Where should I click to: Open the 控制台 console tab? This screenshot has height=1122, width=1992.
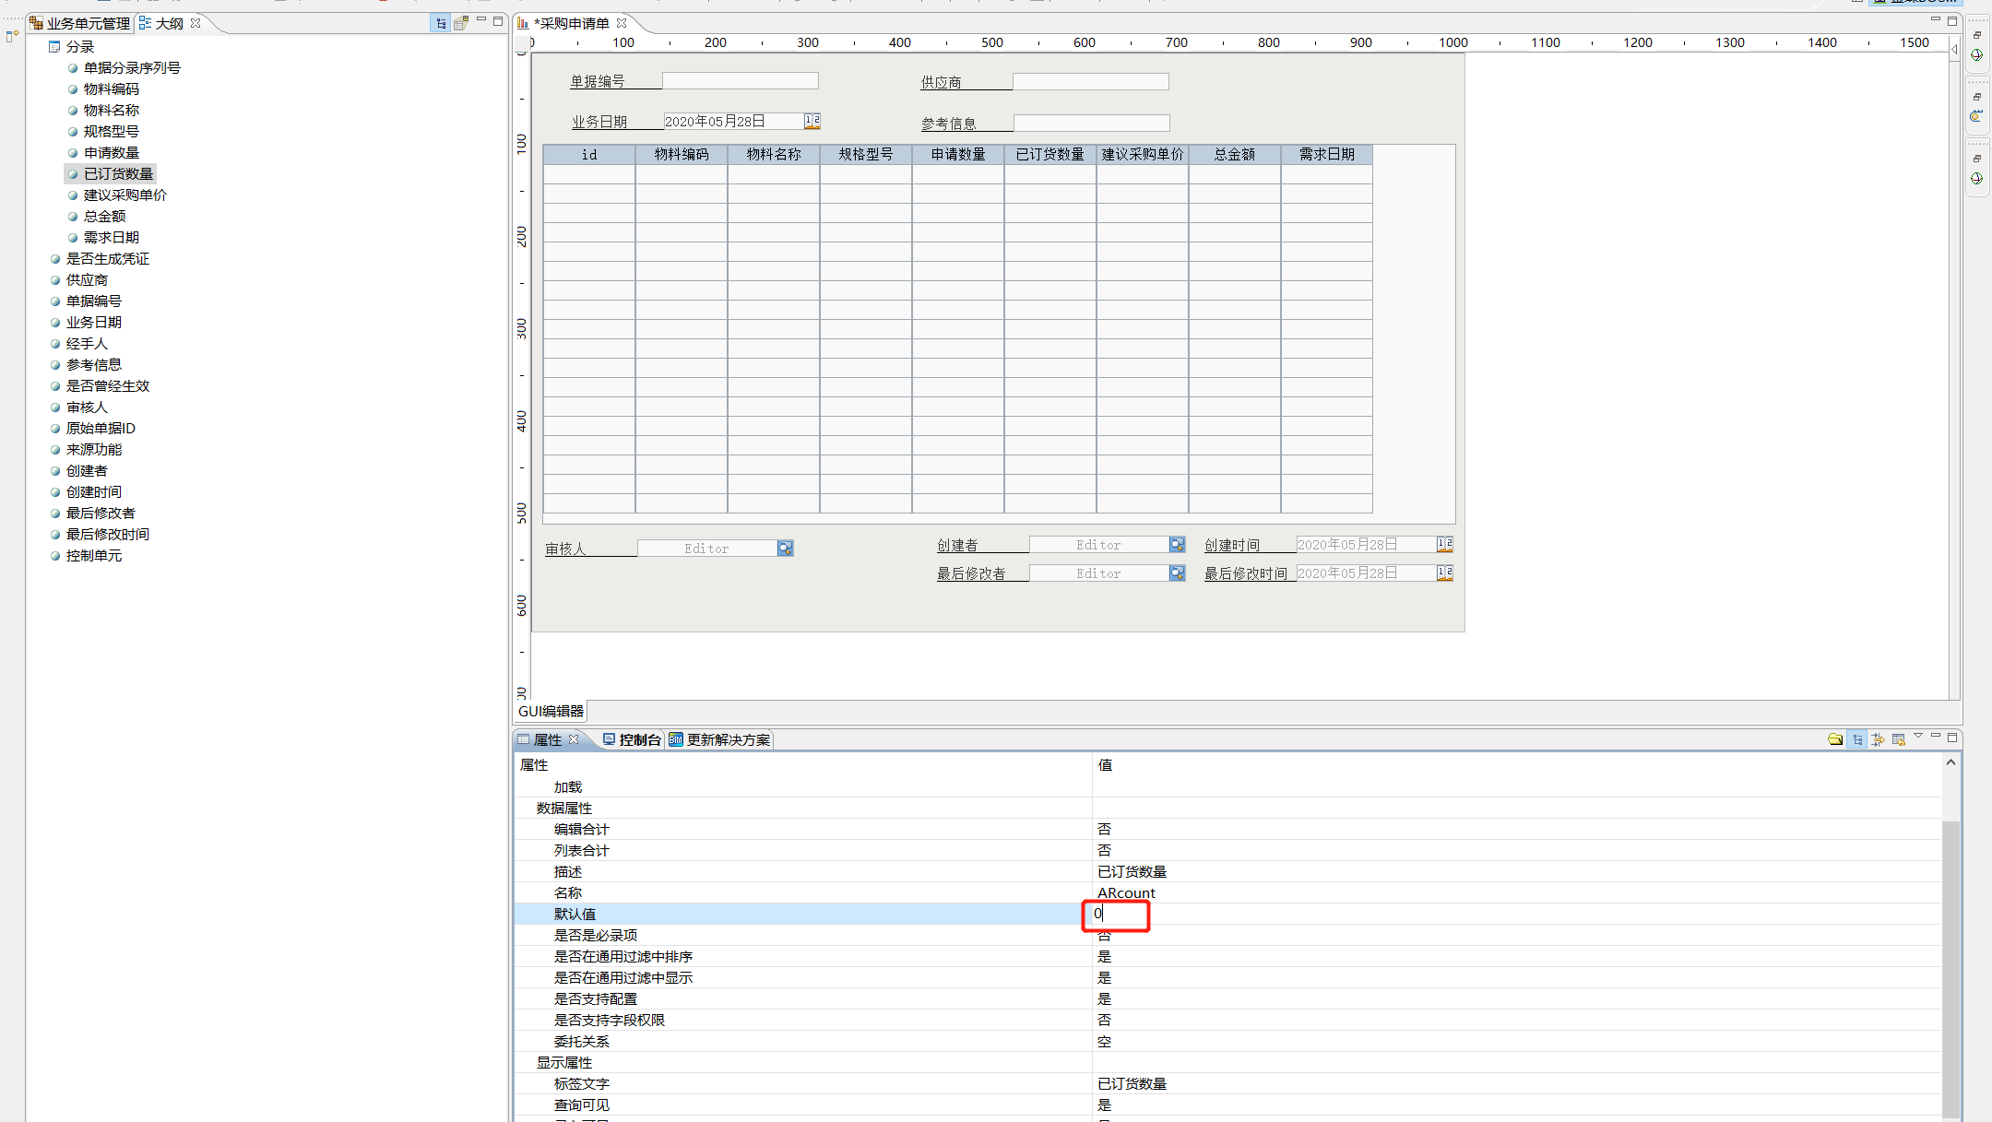click(x=632, y=739)
